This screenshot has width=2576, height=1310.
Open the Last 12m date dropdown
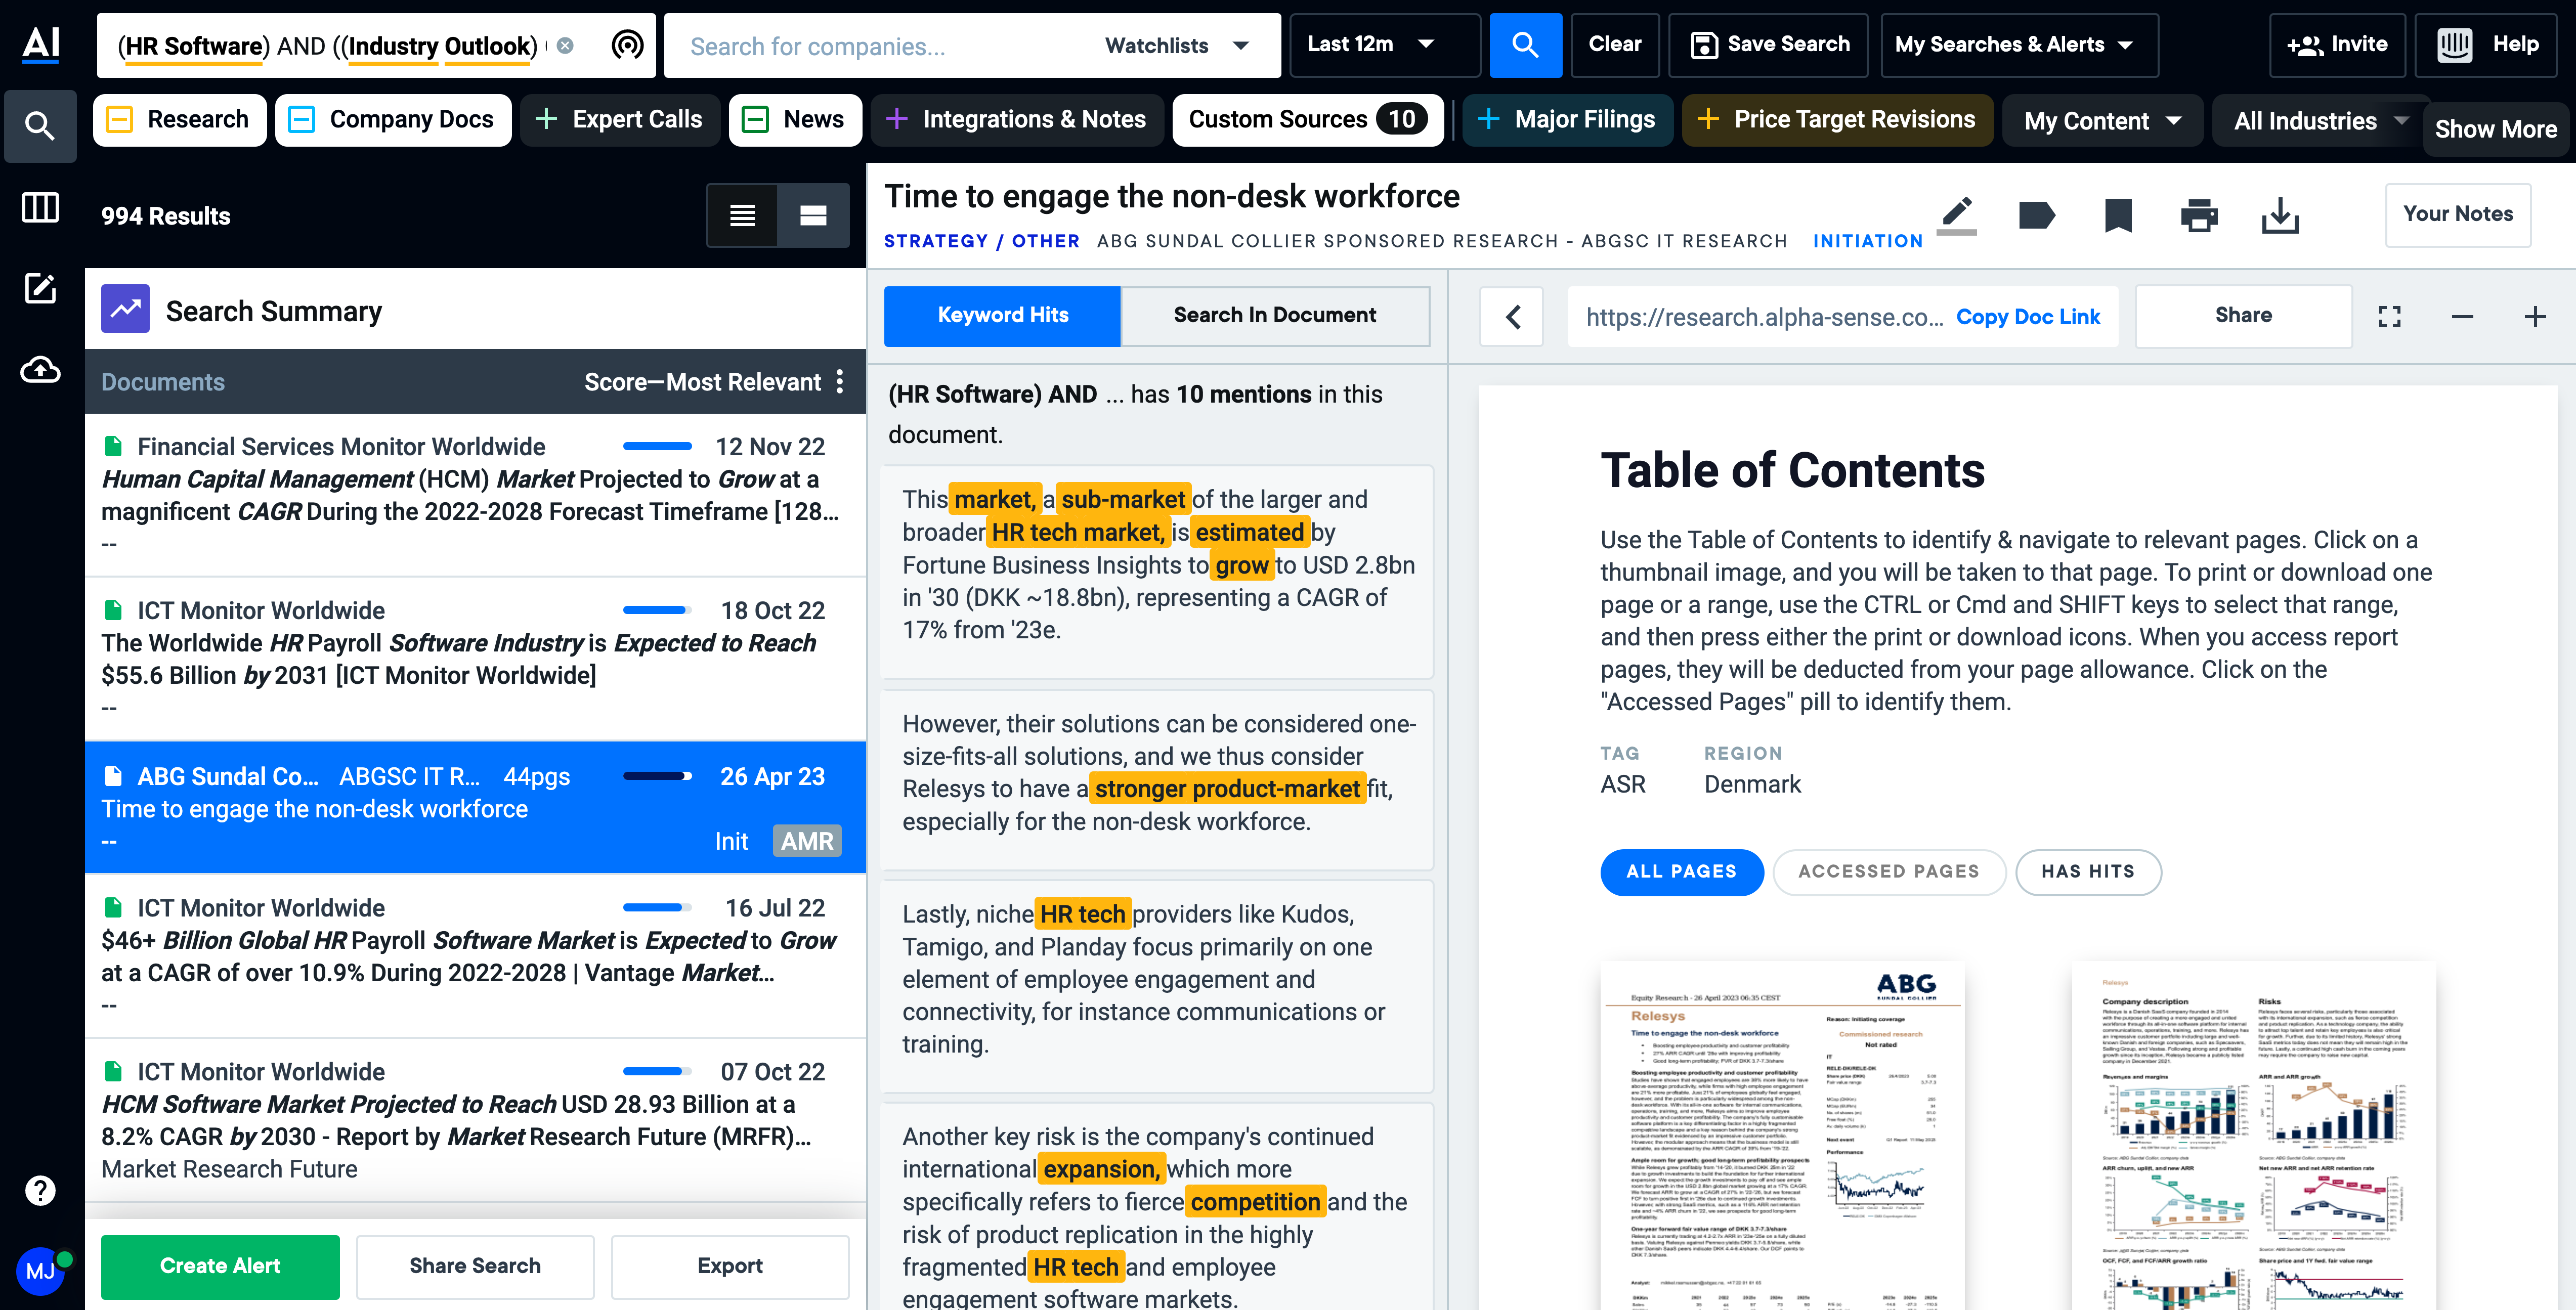pyautogui.click(x=1384, y=45)
